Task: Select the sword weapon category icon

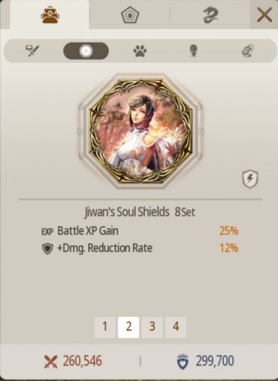Action: 33,51
